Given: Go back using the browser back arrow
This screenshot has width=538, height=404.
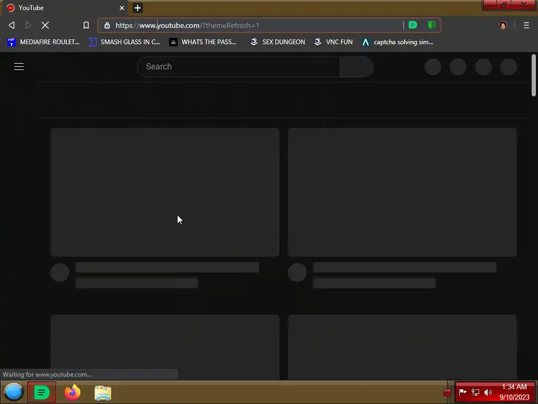Looking at the screenshot, I should coord(12,25).
